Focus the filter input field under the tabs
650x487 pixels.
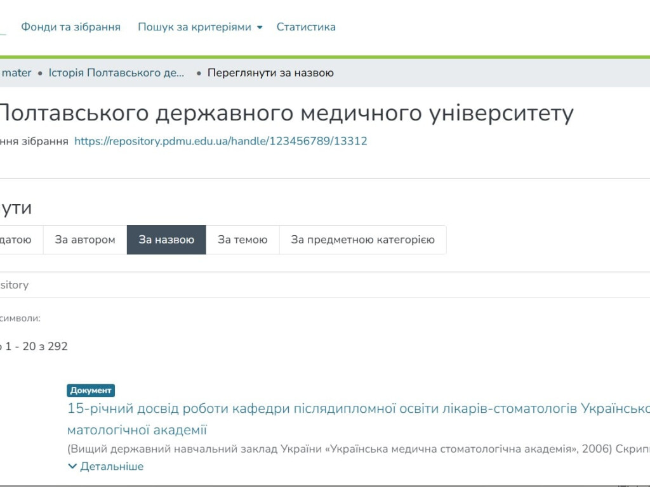[317, 285]
